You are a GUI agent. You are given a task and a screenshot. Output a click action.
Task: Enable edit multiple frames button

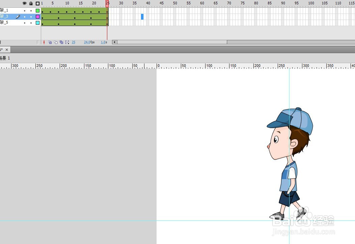coord(61,42)
